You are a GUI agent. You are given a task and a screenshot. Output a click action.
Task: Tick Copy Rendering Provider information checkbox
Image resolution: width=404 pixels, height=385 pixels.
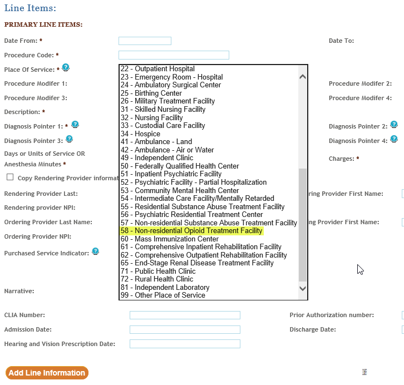pos(10,177)
